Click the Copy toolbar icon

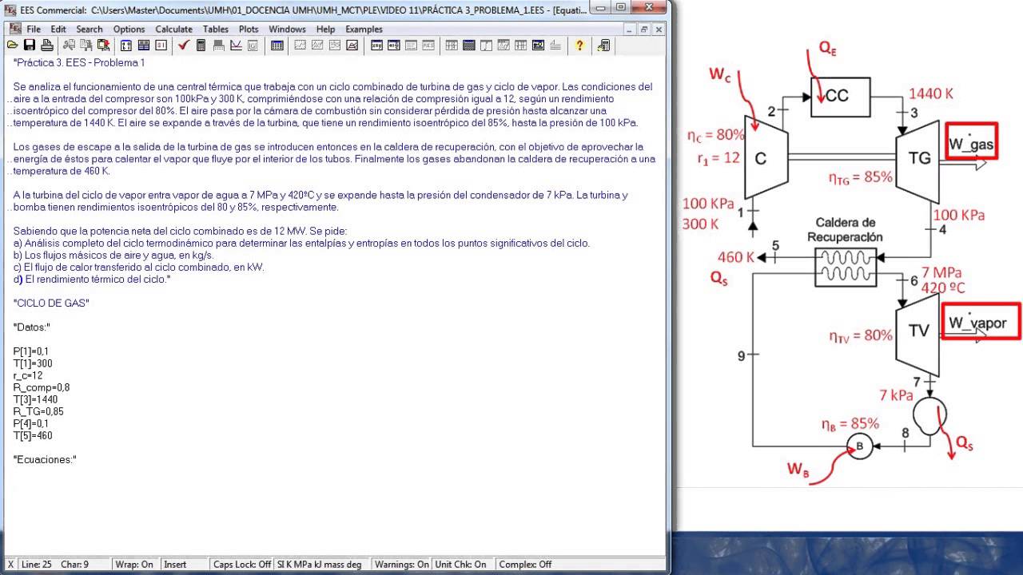click(x=86, y=46)
